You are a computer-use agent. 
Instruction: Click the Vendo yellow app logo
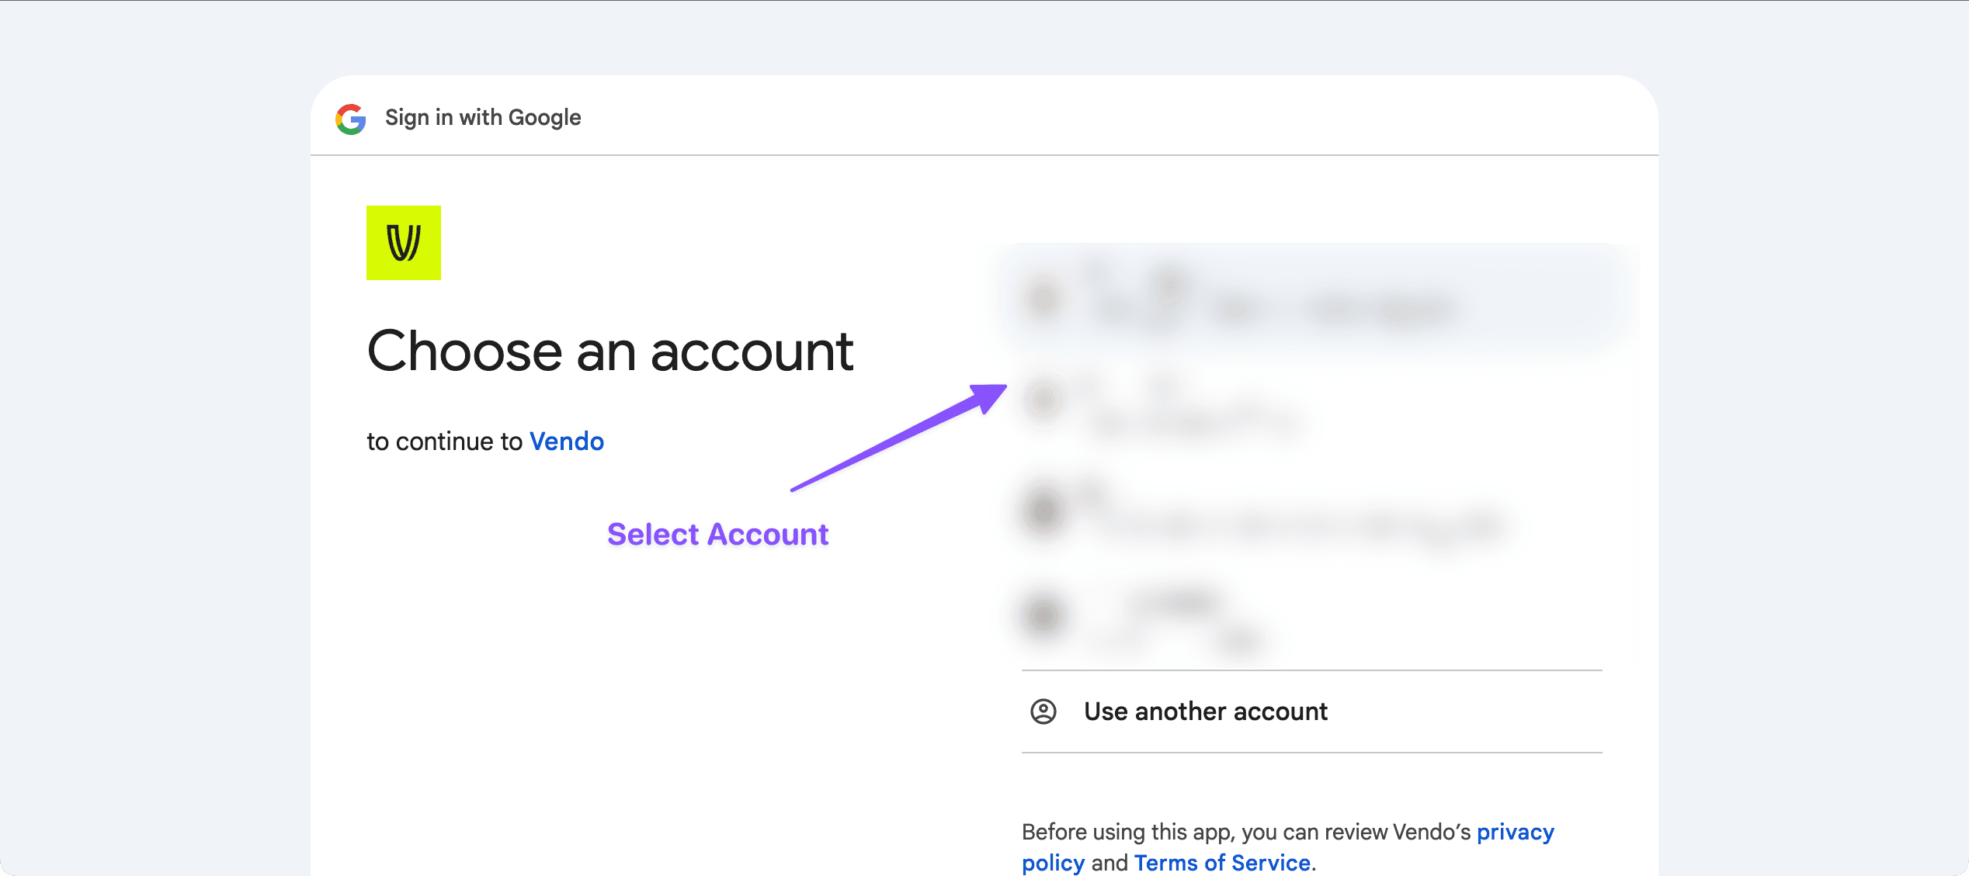[403, 243]
